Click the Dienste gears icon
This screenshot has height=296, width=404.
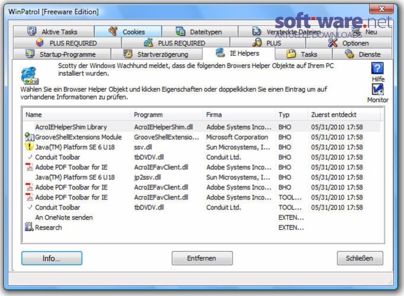(x=349, y=54)
